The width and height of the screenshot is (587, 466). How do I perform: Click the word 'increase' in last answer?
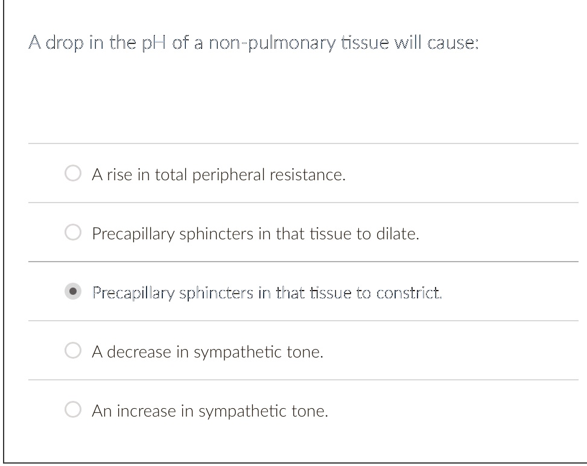(147, 411)
